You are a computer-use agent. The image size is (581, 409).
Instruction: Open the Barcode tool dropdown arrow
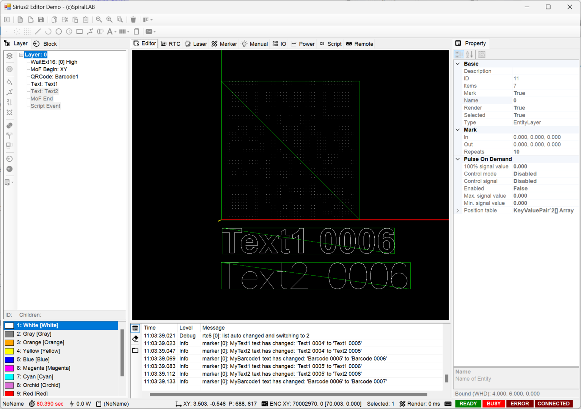pos(129,32)
